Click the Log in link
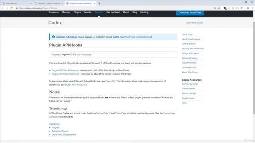 click(200, 23)
